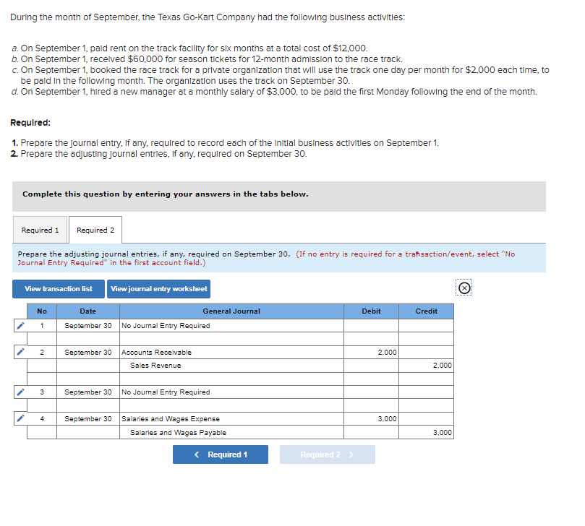The height and width of the screenshot is (526, 585).
Task: Click the Date column header
Action: pyautogui.click(x=88, y=311)
